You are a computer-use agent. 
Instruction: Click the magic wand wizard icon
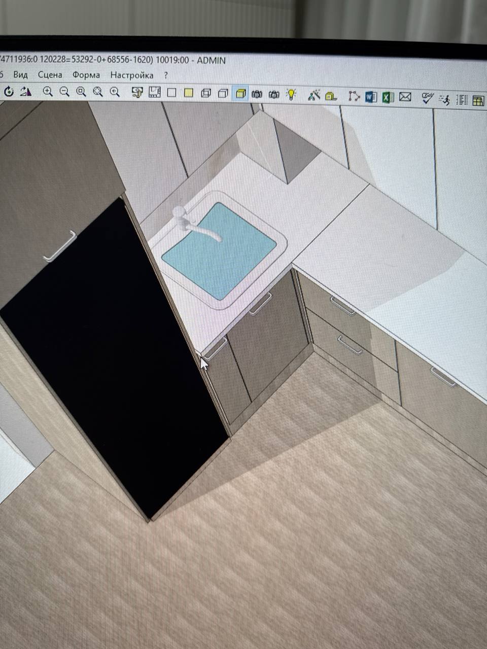point(314,94)
